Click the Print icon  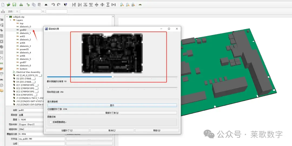[21, 5]
